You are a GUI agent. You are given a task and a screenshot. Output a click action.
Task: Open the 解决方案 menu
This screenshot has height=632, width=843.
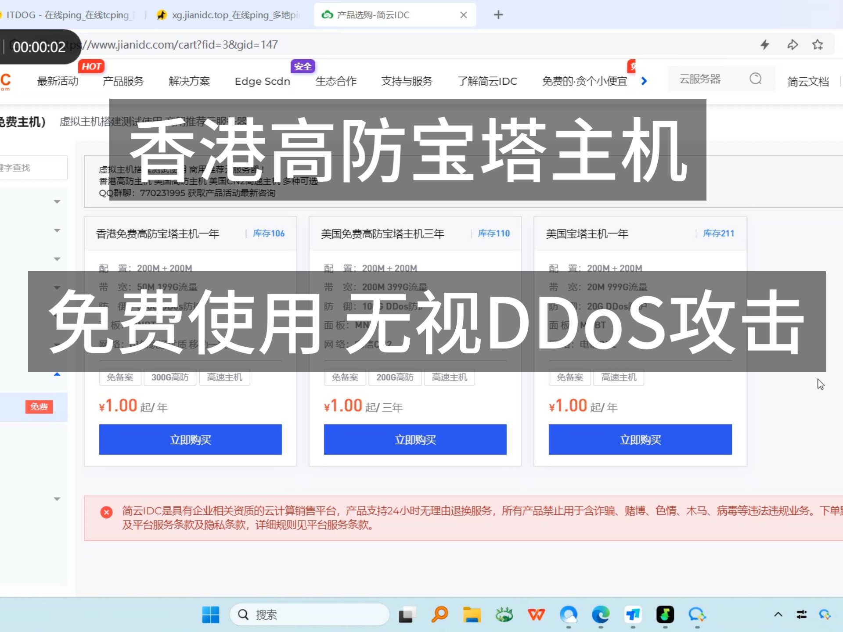(x=189, y=81)
